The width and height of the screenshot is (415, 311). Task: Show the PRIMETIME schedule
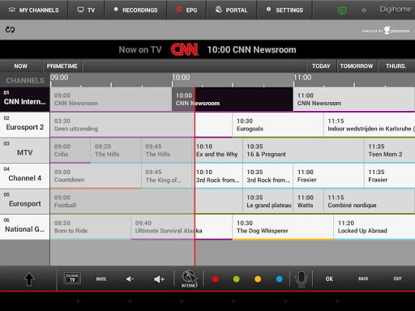[x=62, y=66]
